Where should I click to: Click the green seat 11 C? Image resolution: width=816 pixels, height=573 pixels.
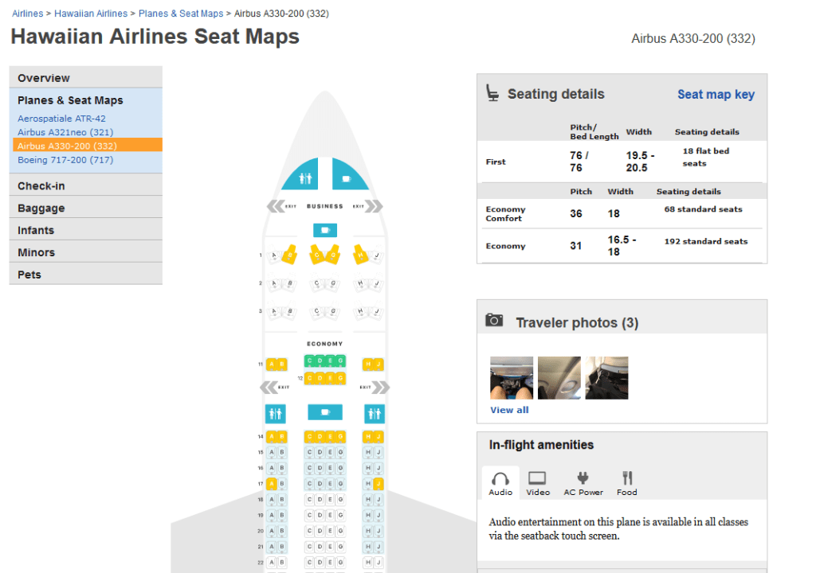coord(309,361)
